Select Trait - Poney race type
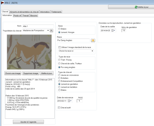Viewport: 154px width, 126px height. coord(59,60)
